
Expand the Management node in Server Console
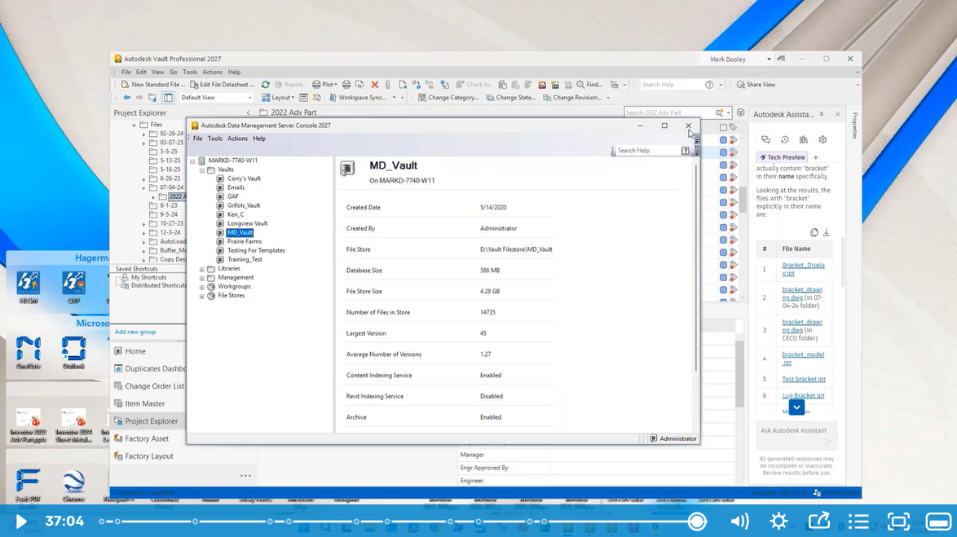pos(202,278)
